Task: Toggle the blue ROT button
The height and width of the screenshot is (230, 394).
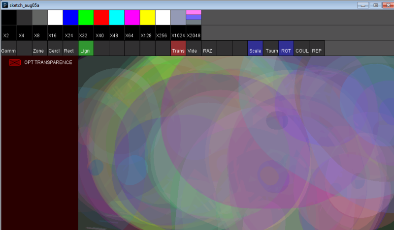Action: coord(286,48)
